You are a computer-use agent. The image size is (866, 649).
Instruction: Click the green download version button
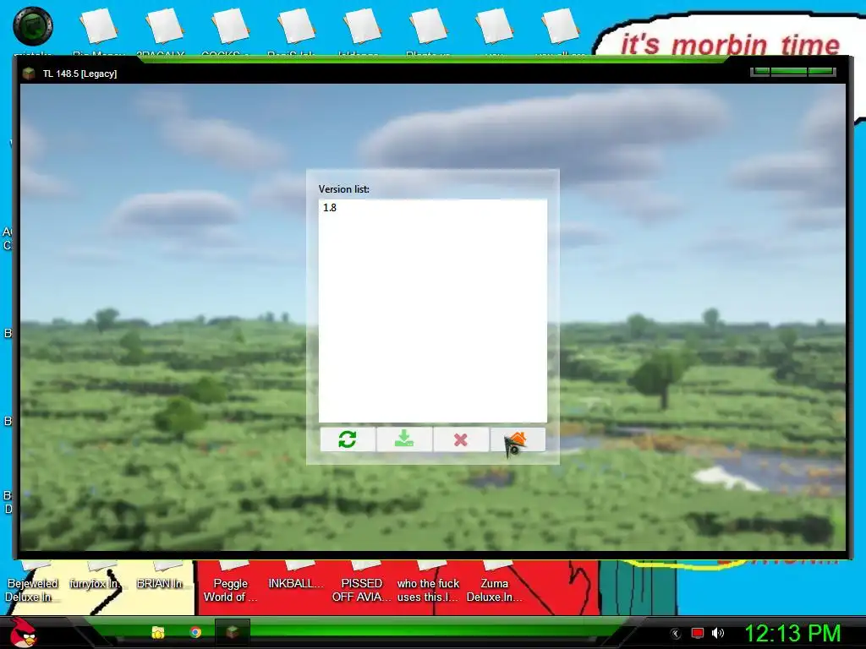click(x=404, y=439)
